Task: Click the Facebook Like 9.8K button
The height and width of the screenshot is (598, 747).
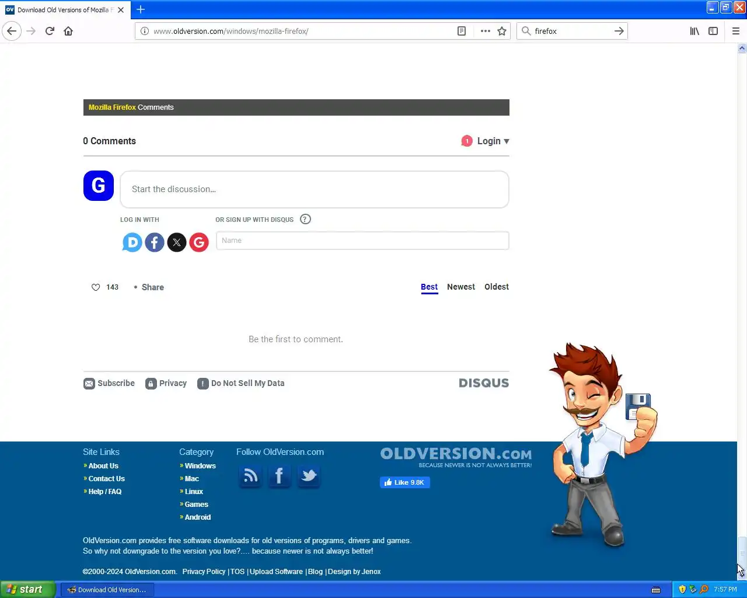Action: pyautogui.click(x=405, y=482)
